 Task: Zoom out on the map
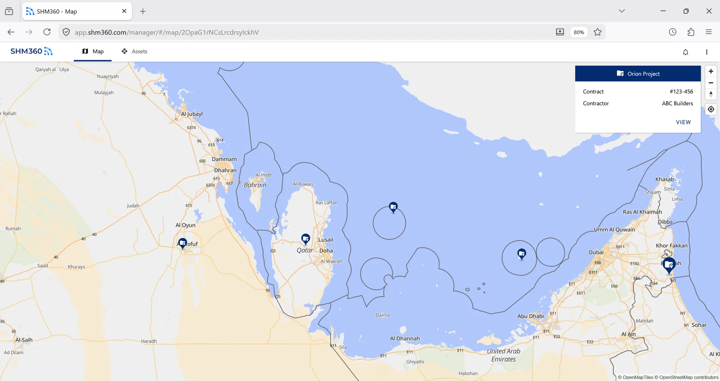click(x=711, y=83)
